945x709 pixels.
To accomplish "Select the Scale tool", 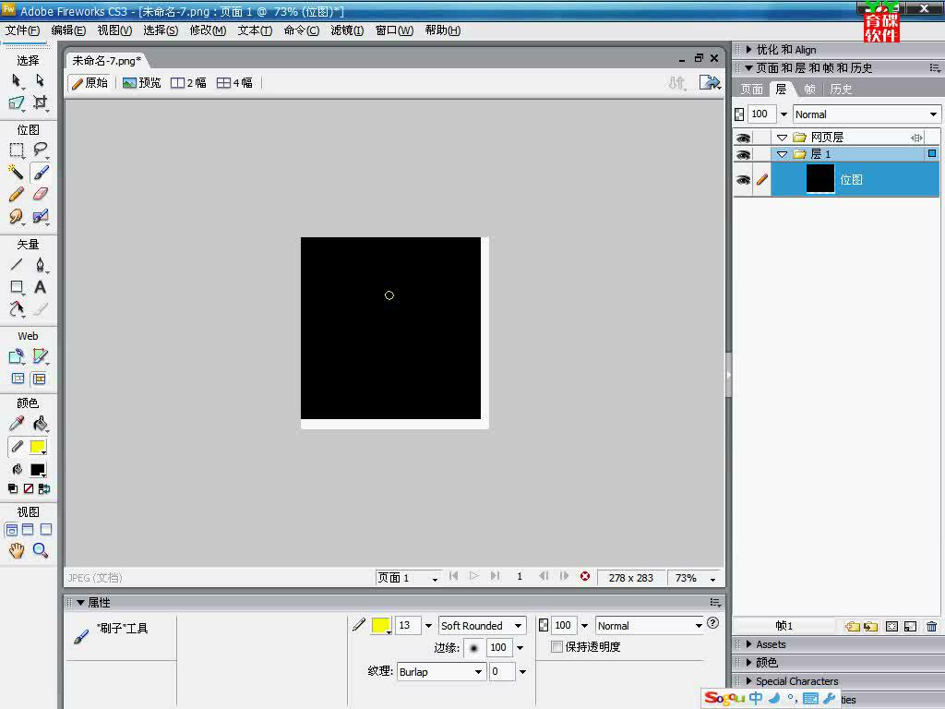I will click(17, 102).
